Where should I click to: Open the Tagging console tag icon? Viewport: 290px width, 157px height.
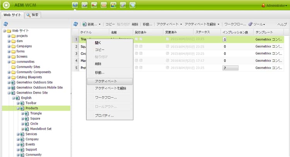coord(133,5)
